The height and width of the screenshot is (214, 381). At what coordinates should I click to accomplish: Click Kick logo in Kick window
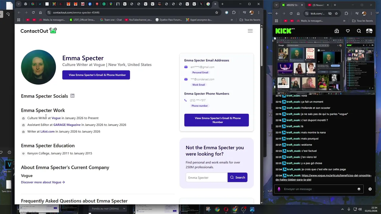tap(285, 31)
